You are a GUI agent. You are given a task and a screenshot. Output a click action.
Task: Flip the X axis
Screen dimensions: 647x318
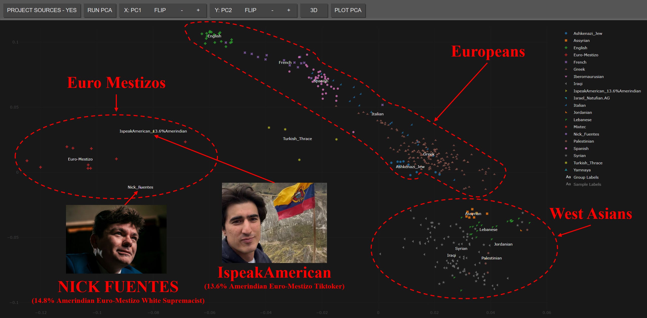[x=160, y=10]
